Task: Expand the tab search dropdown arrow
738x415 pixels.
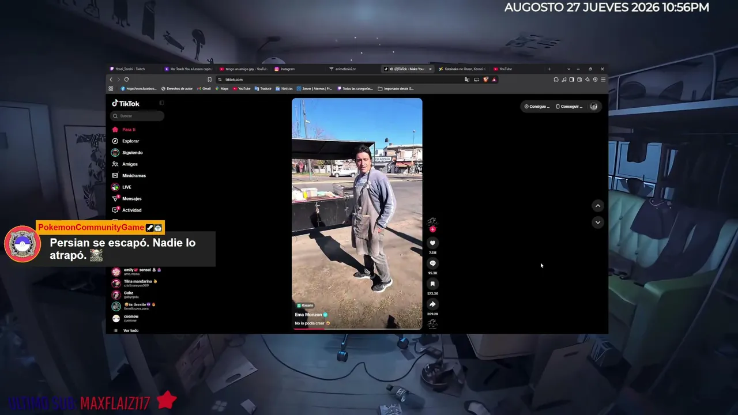Action: tap(568, 69)
